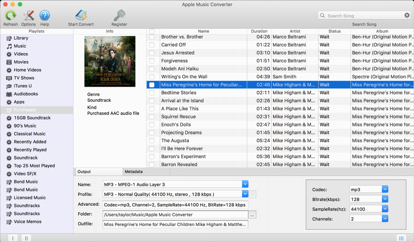
Task: Click the Register key icon
Action: tap(119, 15)
